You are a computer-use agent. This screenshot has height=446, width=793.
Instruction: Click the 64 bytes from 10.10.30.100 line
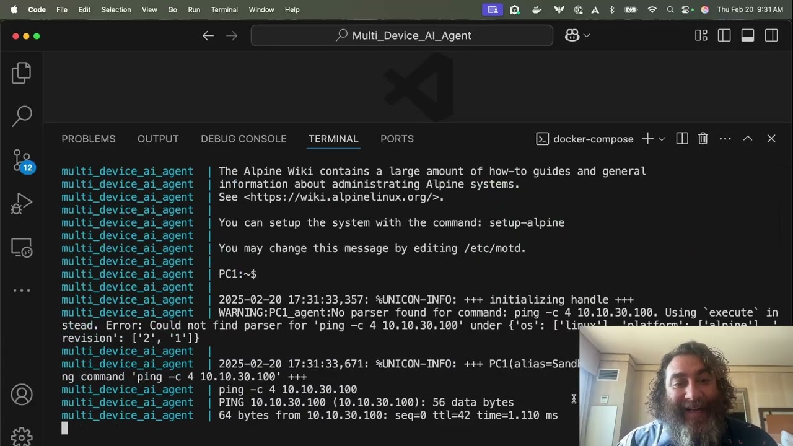[x=388, y=416]
